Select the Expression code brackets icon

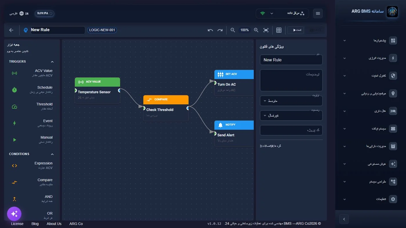tap(14, 166)
